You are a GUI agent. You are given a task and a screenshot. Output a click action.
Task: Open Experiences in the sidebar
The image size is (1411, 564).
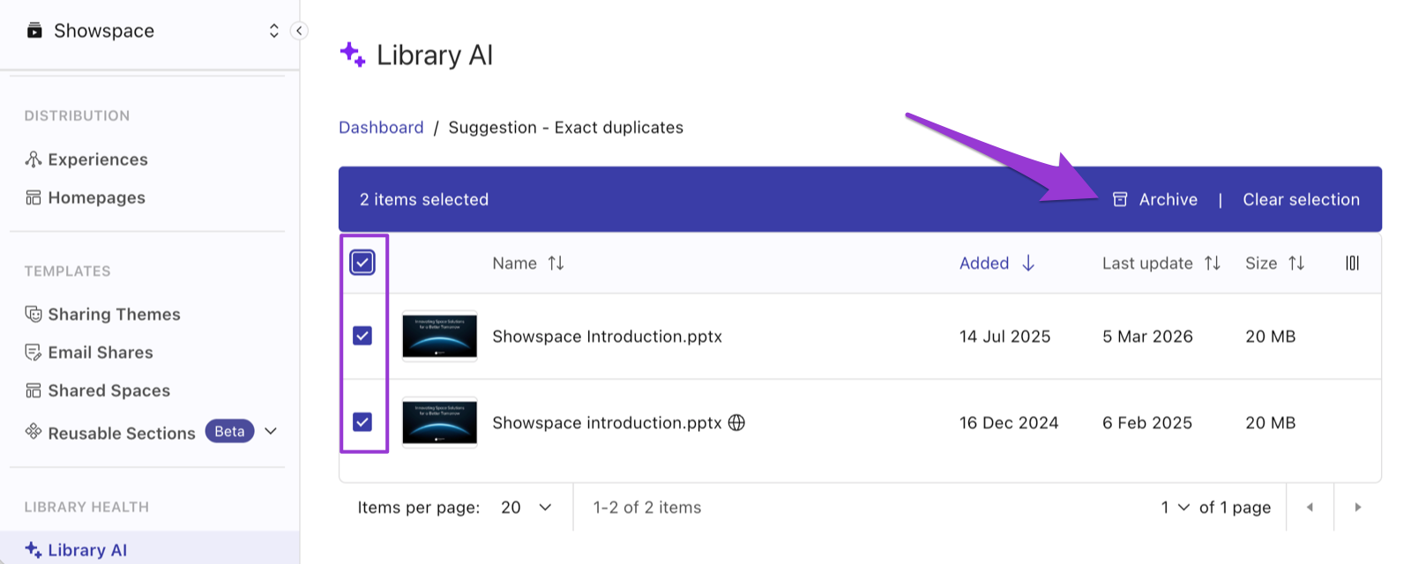[98, 160]
